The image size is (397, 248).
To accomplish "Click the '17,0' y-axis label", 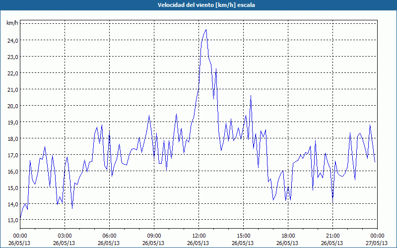I will 12,155.
